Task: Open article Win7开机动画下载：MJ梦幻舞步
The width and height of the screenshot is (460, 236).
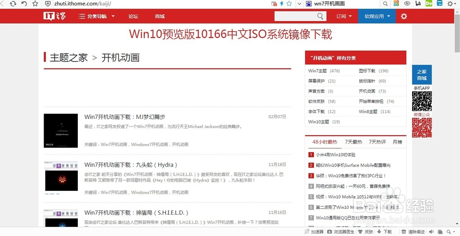Action: point(125,117)
